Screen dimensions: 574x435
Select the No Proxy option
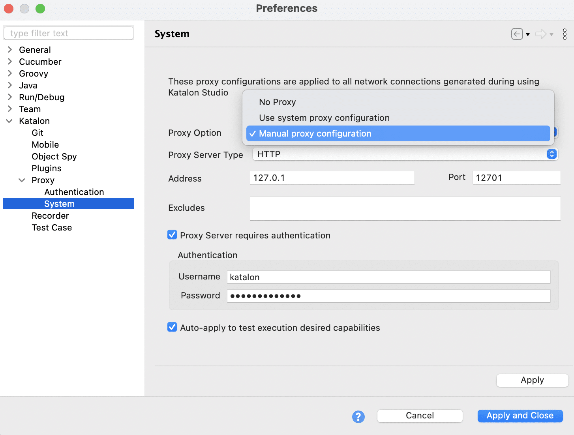pyautogui.click(x=277, y=102)
